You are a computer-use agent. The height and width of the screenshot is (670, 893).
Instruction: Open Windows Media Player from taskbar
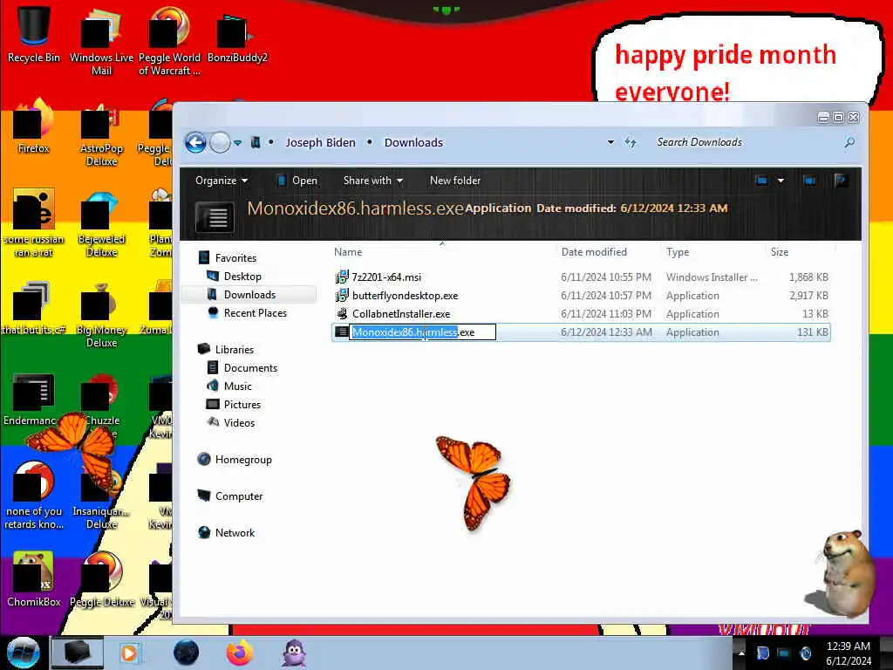tap(129, 653)
